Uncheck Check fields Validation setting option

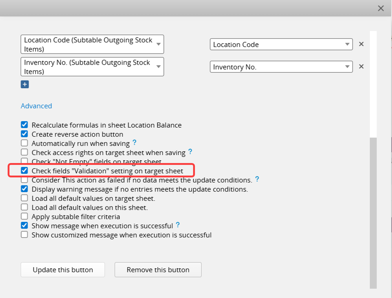coord(24,171)
